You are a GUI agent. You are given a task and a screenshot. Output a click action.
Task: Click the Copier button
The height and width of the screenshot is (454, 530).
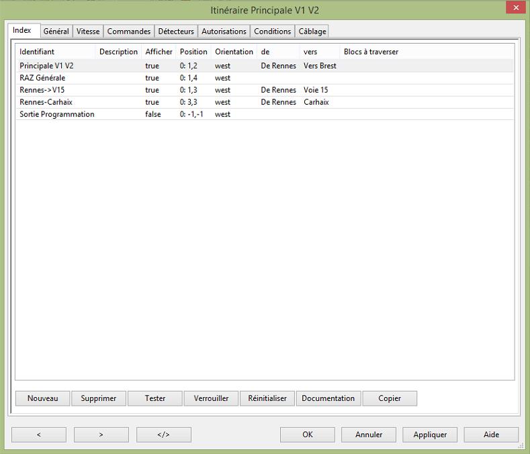[390, 398]
